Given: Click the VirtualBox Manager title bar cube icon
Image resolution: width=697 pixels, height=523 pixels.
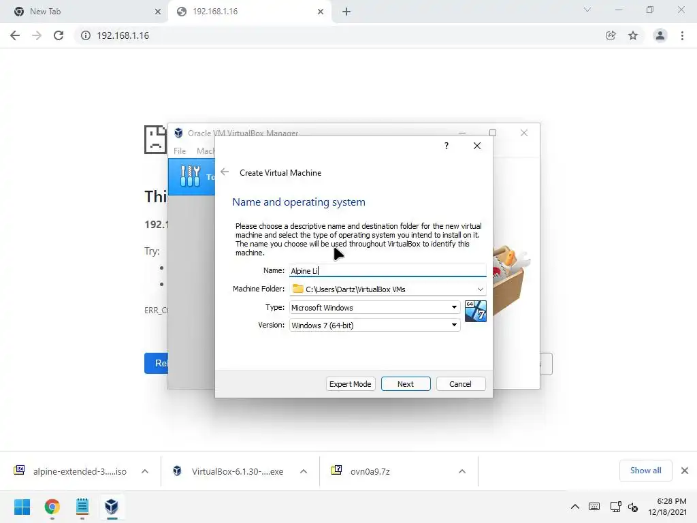Looking at the screenshot, I should (179, 133).
